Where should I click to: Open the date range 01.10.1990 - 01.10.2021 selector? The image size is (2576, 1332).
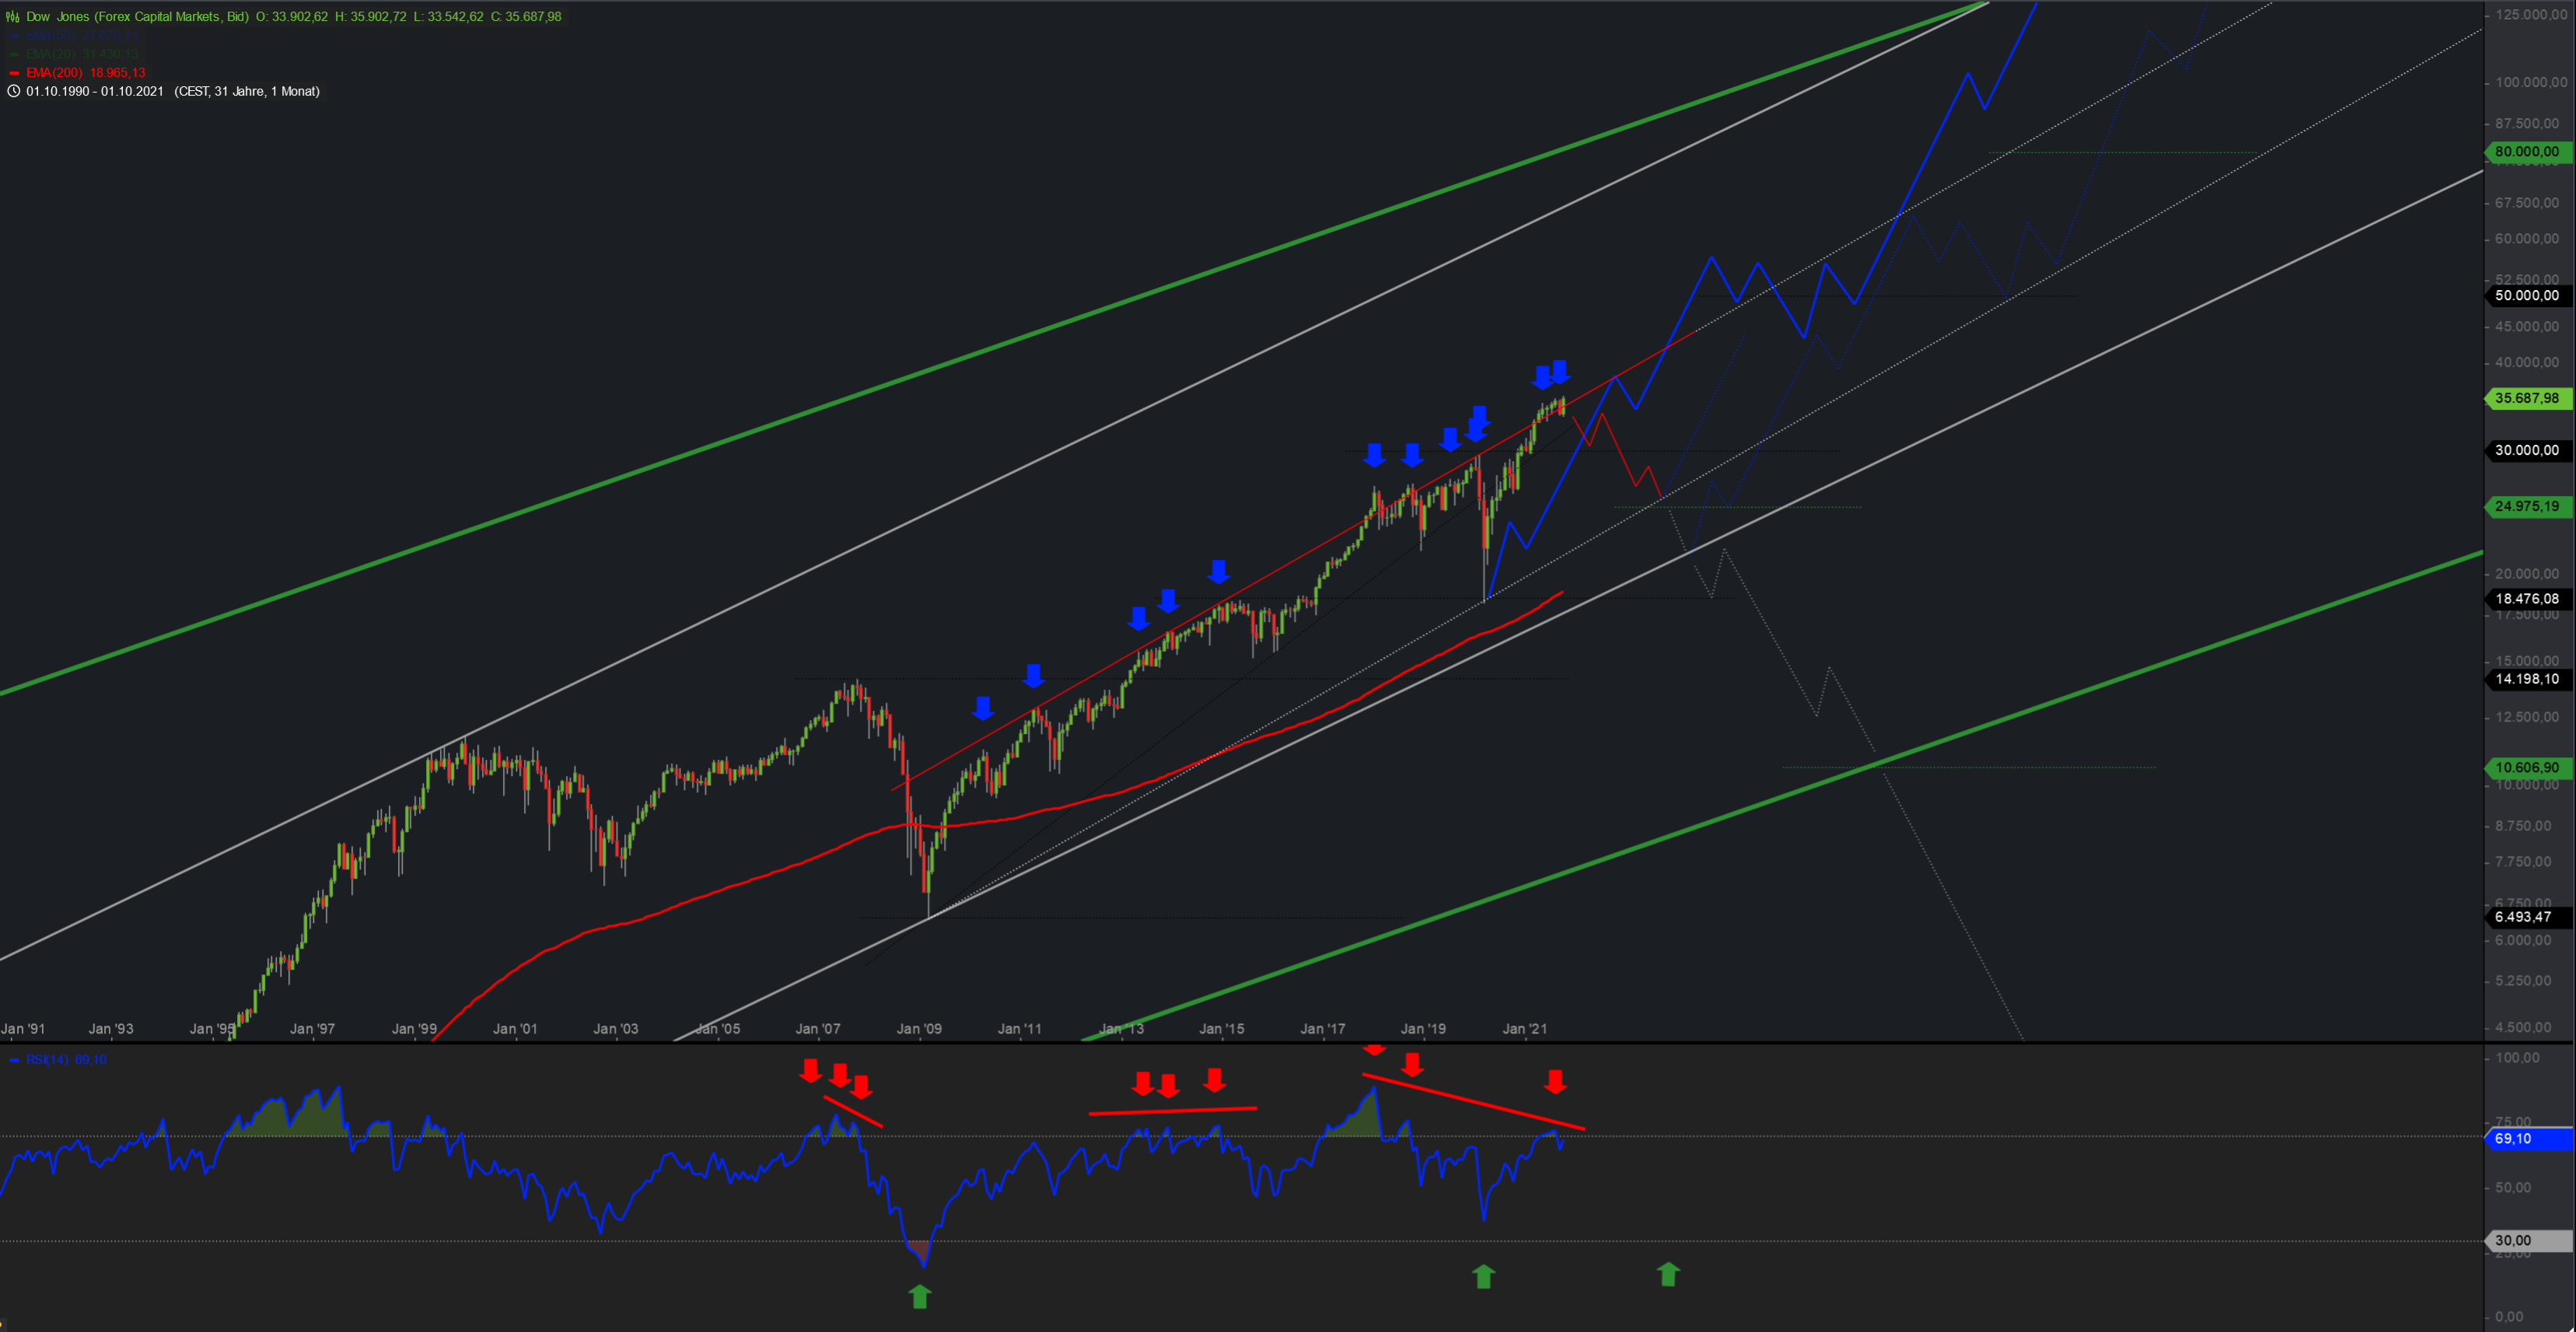(94, 91)
